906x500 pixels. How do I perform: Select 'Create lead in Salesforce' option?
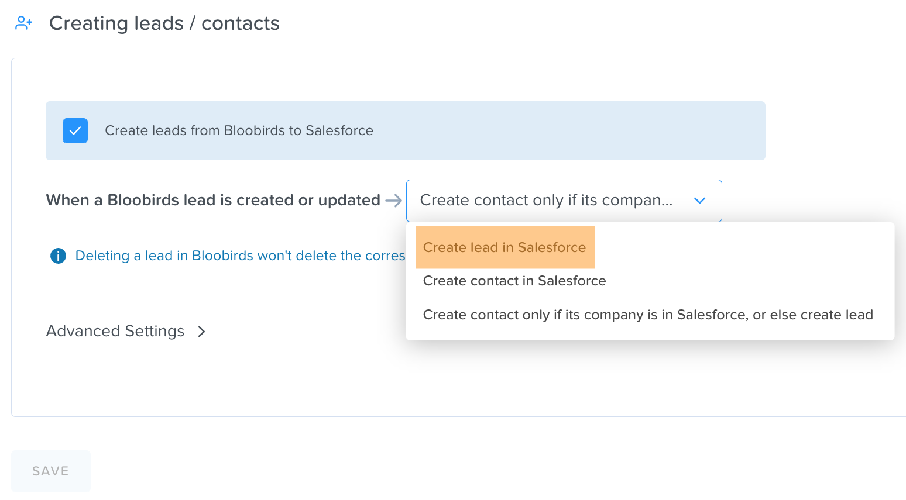coord(505,247)
